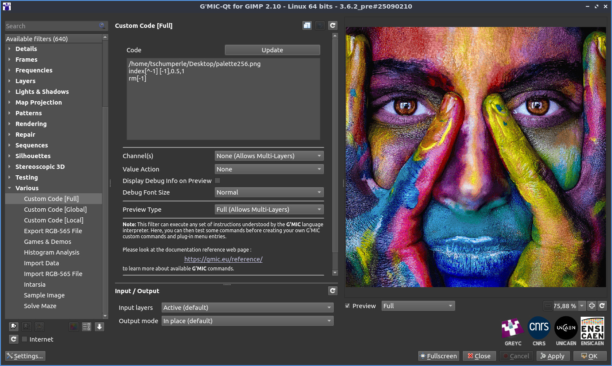
Task: Select Histogram Analysis filter in list
Action: pos(51,252)
